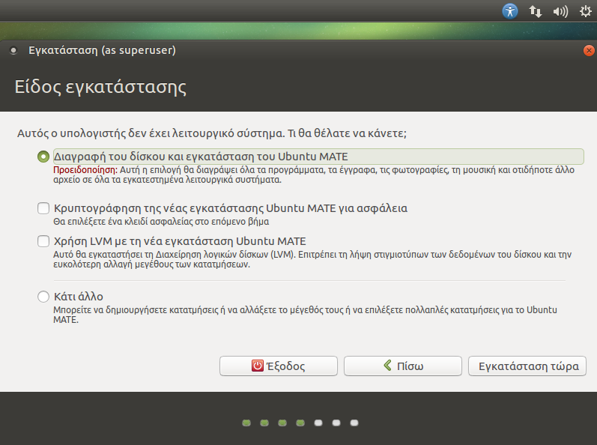The height and width of the screenshot is (445, 597).
Task: Click the fourth green progress dot
Action: click(x=300, y=423)
